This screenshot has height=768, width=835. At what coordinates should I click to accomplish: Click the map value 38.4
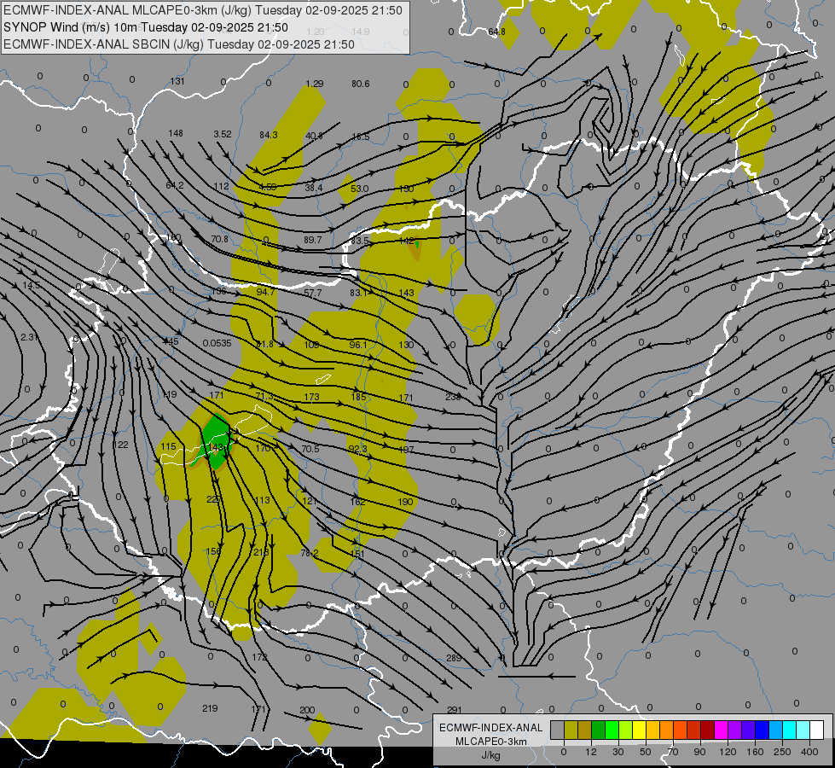click(x=314, y=188)
